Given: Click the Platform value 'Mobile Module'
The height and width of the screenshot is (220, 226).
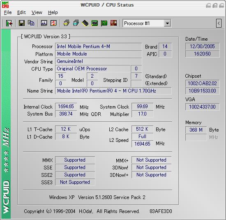Looking at the screenshot, I should click(99, 54).
